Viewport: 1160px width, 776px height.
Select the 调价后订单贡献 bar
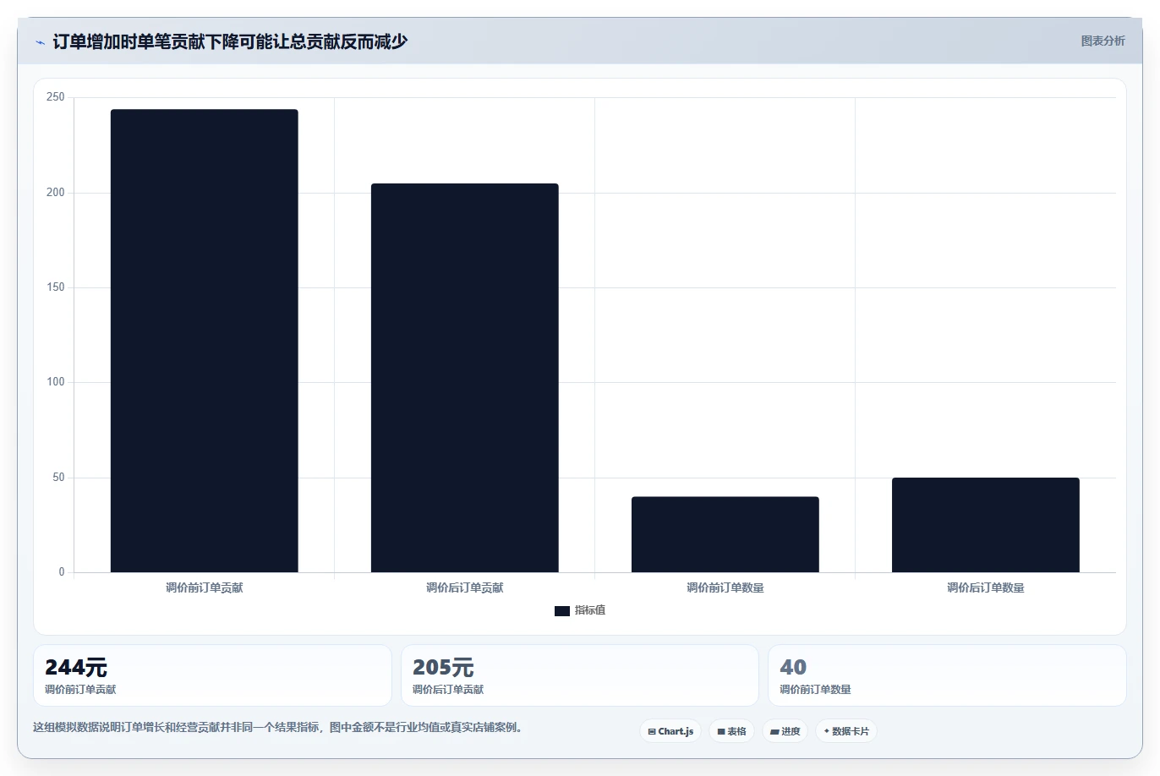coord(465,378)
